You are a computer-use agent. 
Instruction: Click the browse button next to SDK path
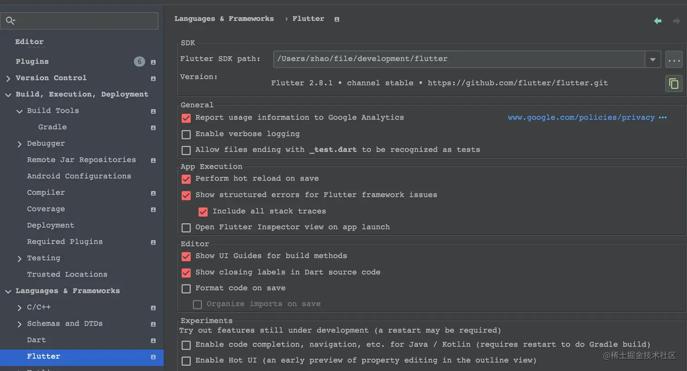click(x=674, y=59)
